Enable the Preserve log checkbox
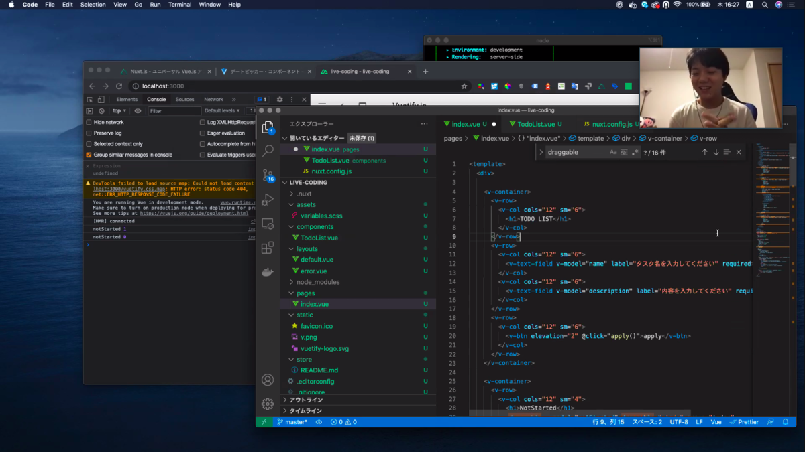This screenshot has width=805, height=452. [89, 133]
